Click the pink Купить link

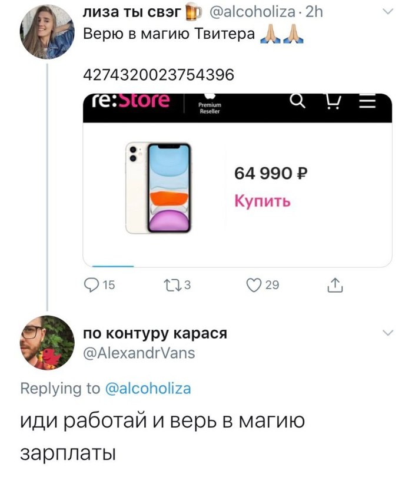tap(263, 201)
